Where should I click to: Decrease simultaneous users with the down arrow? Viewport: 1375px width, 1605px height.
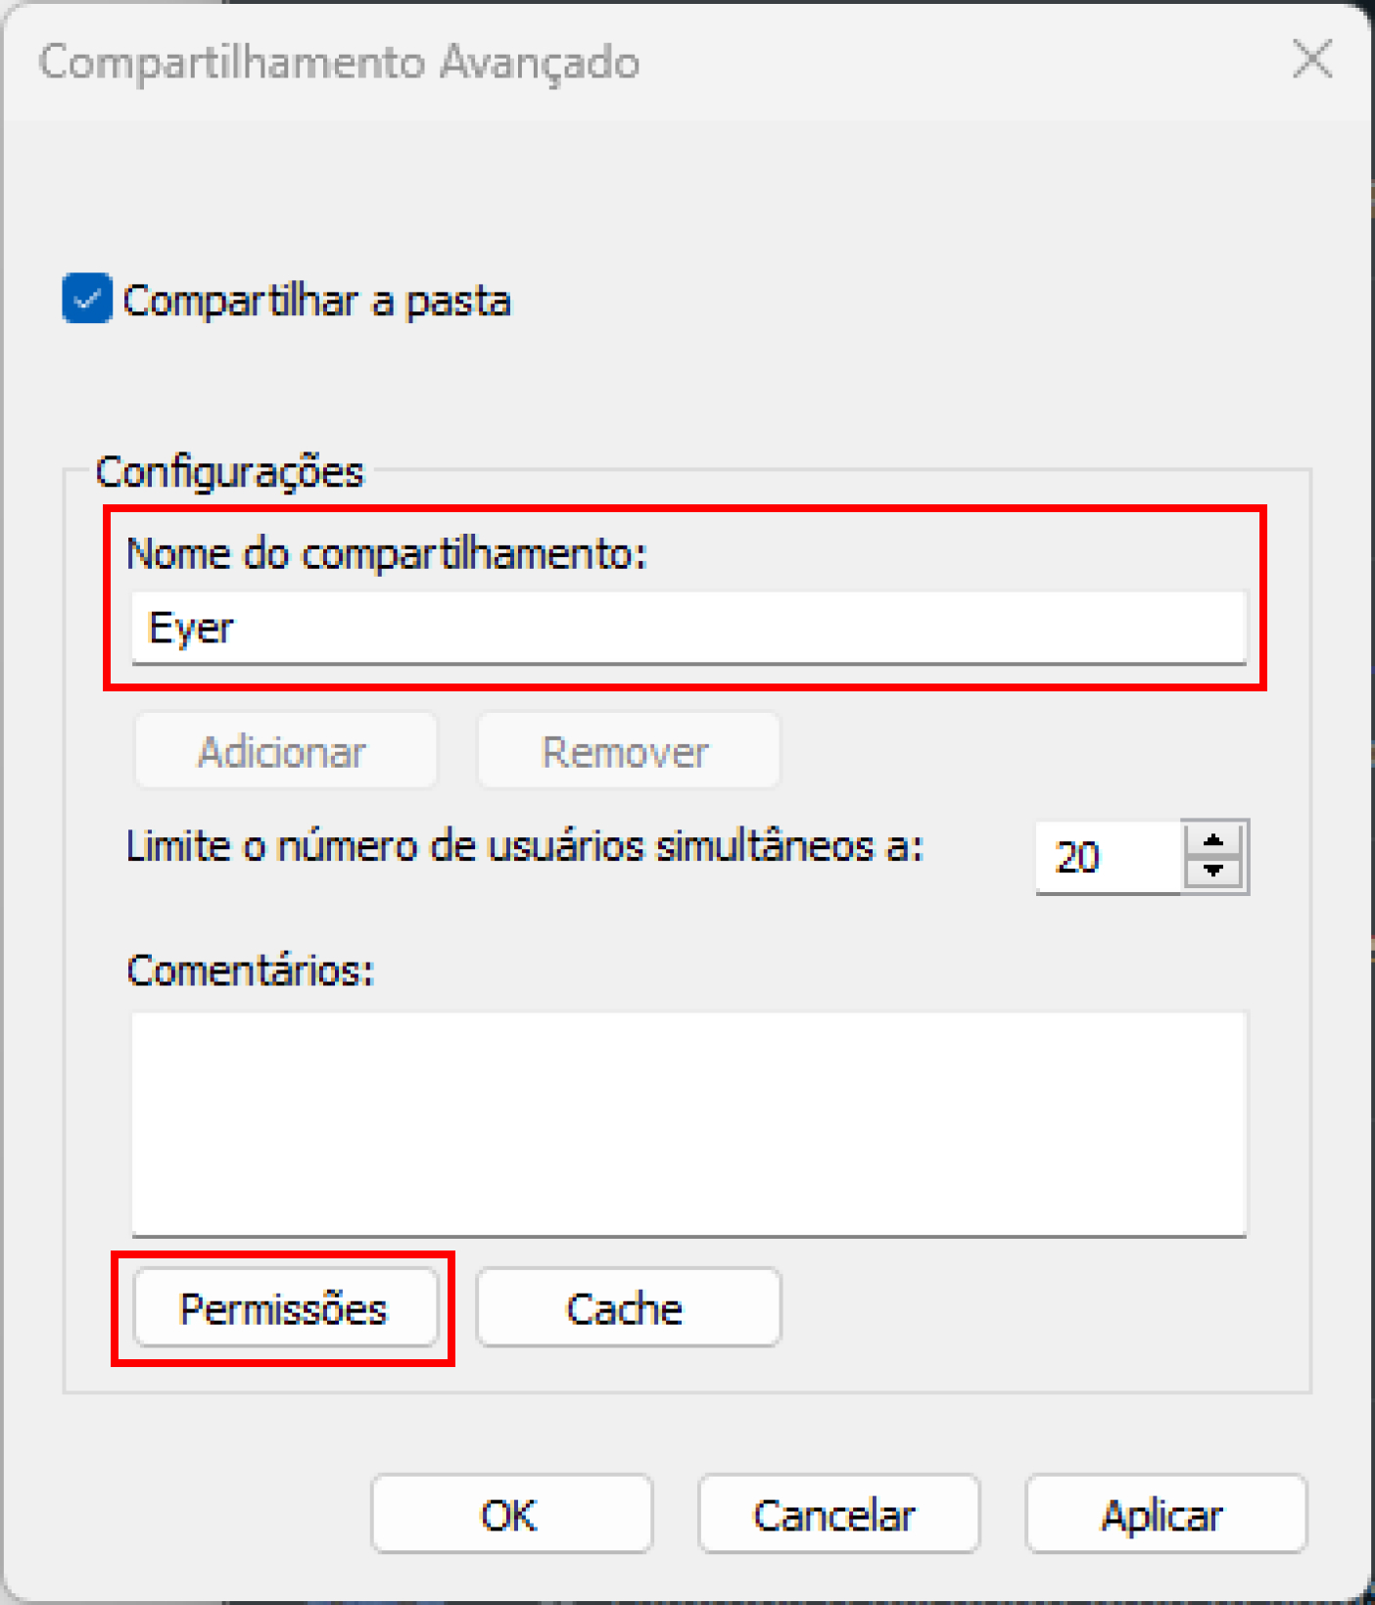tap(1213, 871)
